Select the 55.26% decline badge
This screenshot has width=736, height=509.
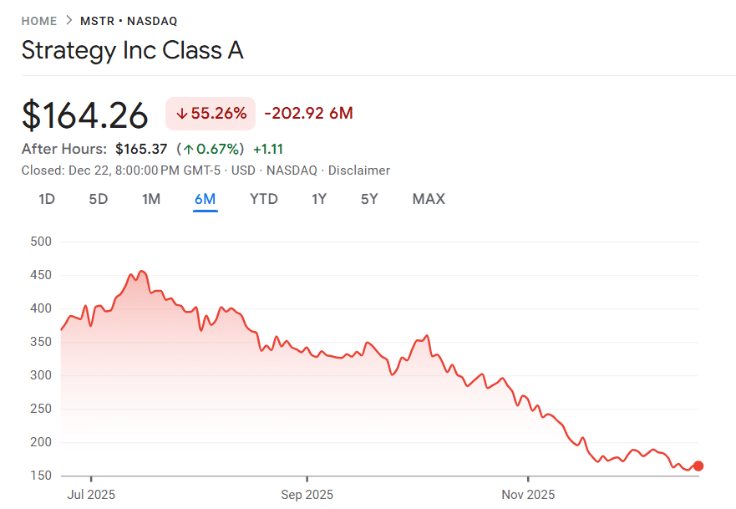[x=210, y=114]
